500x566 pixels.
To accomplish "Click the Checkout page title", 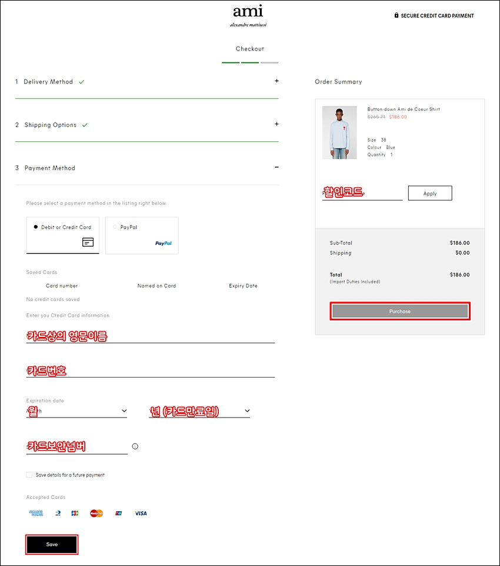I will (x=250, y=49).
